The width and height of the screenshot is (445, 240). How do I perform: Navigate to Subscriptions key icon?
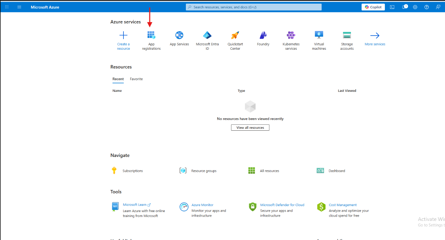pyautogui.click(x=114, y=171)
